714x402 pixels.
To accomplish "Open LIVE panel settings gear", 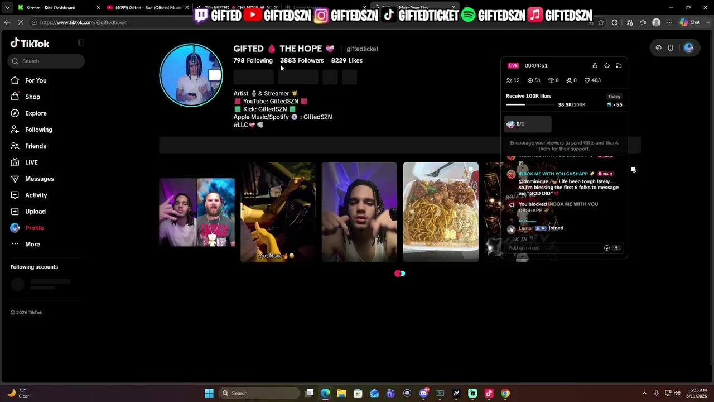I will coord(607,66).
